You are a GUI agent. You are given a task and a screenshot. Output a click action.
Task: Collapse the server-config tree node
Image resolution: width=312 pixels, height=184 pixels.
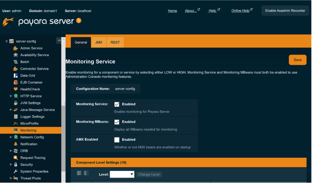coord(6,42)
